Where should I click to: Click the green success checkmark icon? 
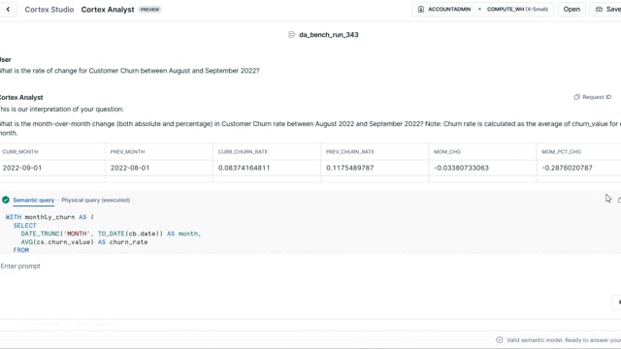point(6,200)
